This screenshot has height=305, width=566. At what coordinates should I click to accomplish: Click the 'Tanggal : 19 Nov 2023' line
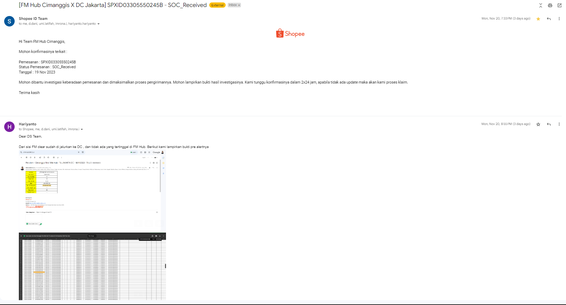(37, 72)
